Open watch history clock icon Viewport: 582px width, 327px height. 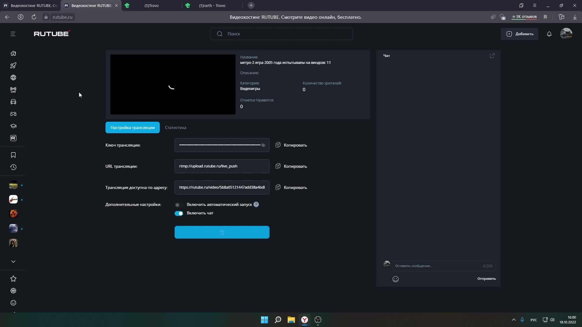[13, 167]
